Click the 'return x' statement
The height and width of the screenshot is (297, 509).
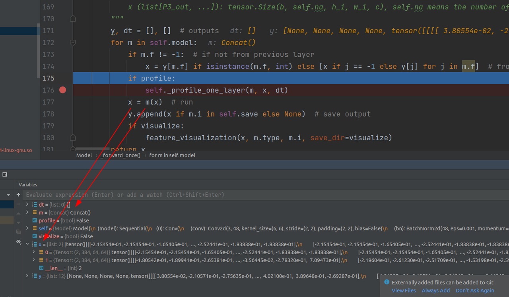click(x=128, y=149)
